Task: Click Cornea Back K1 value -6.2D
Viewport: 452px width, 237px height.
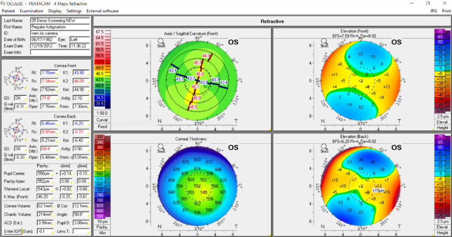Action: pos(81,123)
